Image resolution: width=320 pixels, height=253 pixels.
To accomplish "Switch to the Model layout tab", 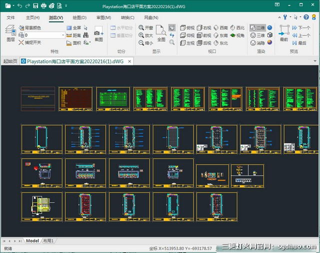I will pyautogui.click(x=32, y=241).
